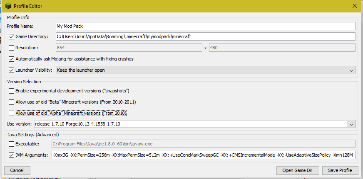Close the Profile Editor window
The image size is (363, 179).
354,6
